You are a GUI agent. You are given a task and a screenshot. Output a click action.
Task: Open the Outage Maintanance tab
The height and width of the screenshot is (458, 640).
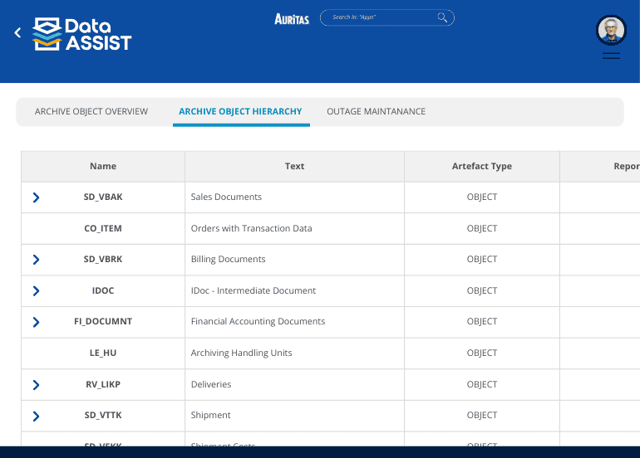coord(376,112)
